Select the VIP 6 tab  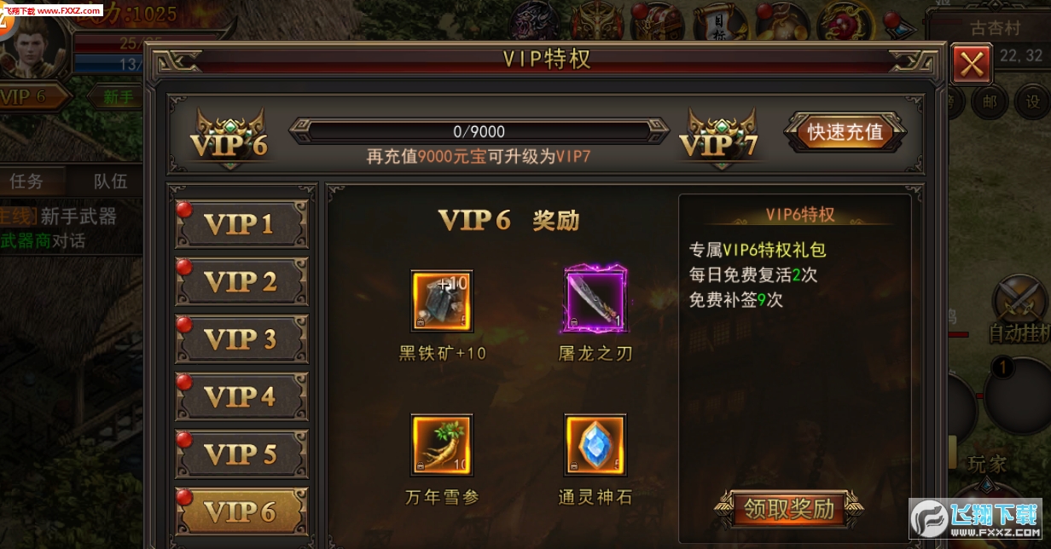[241, 511]
